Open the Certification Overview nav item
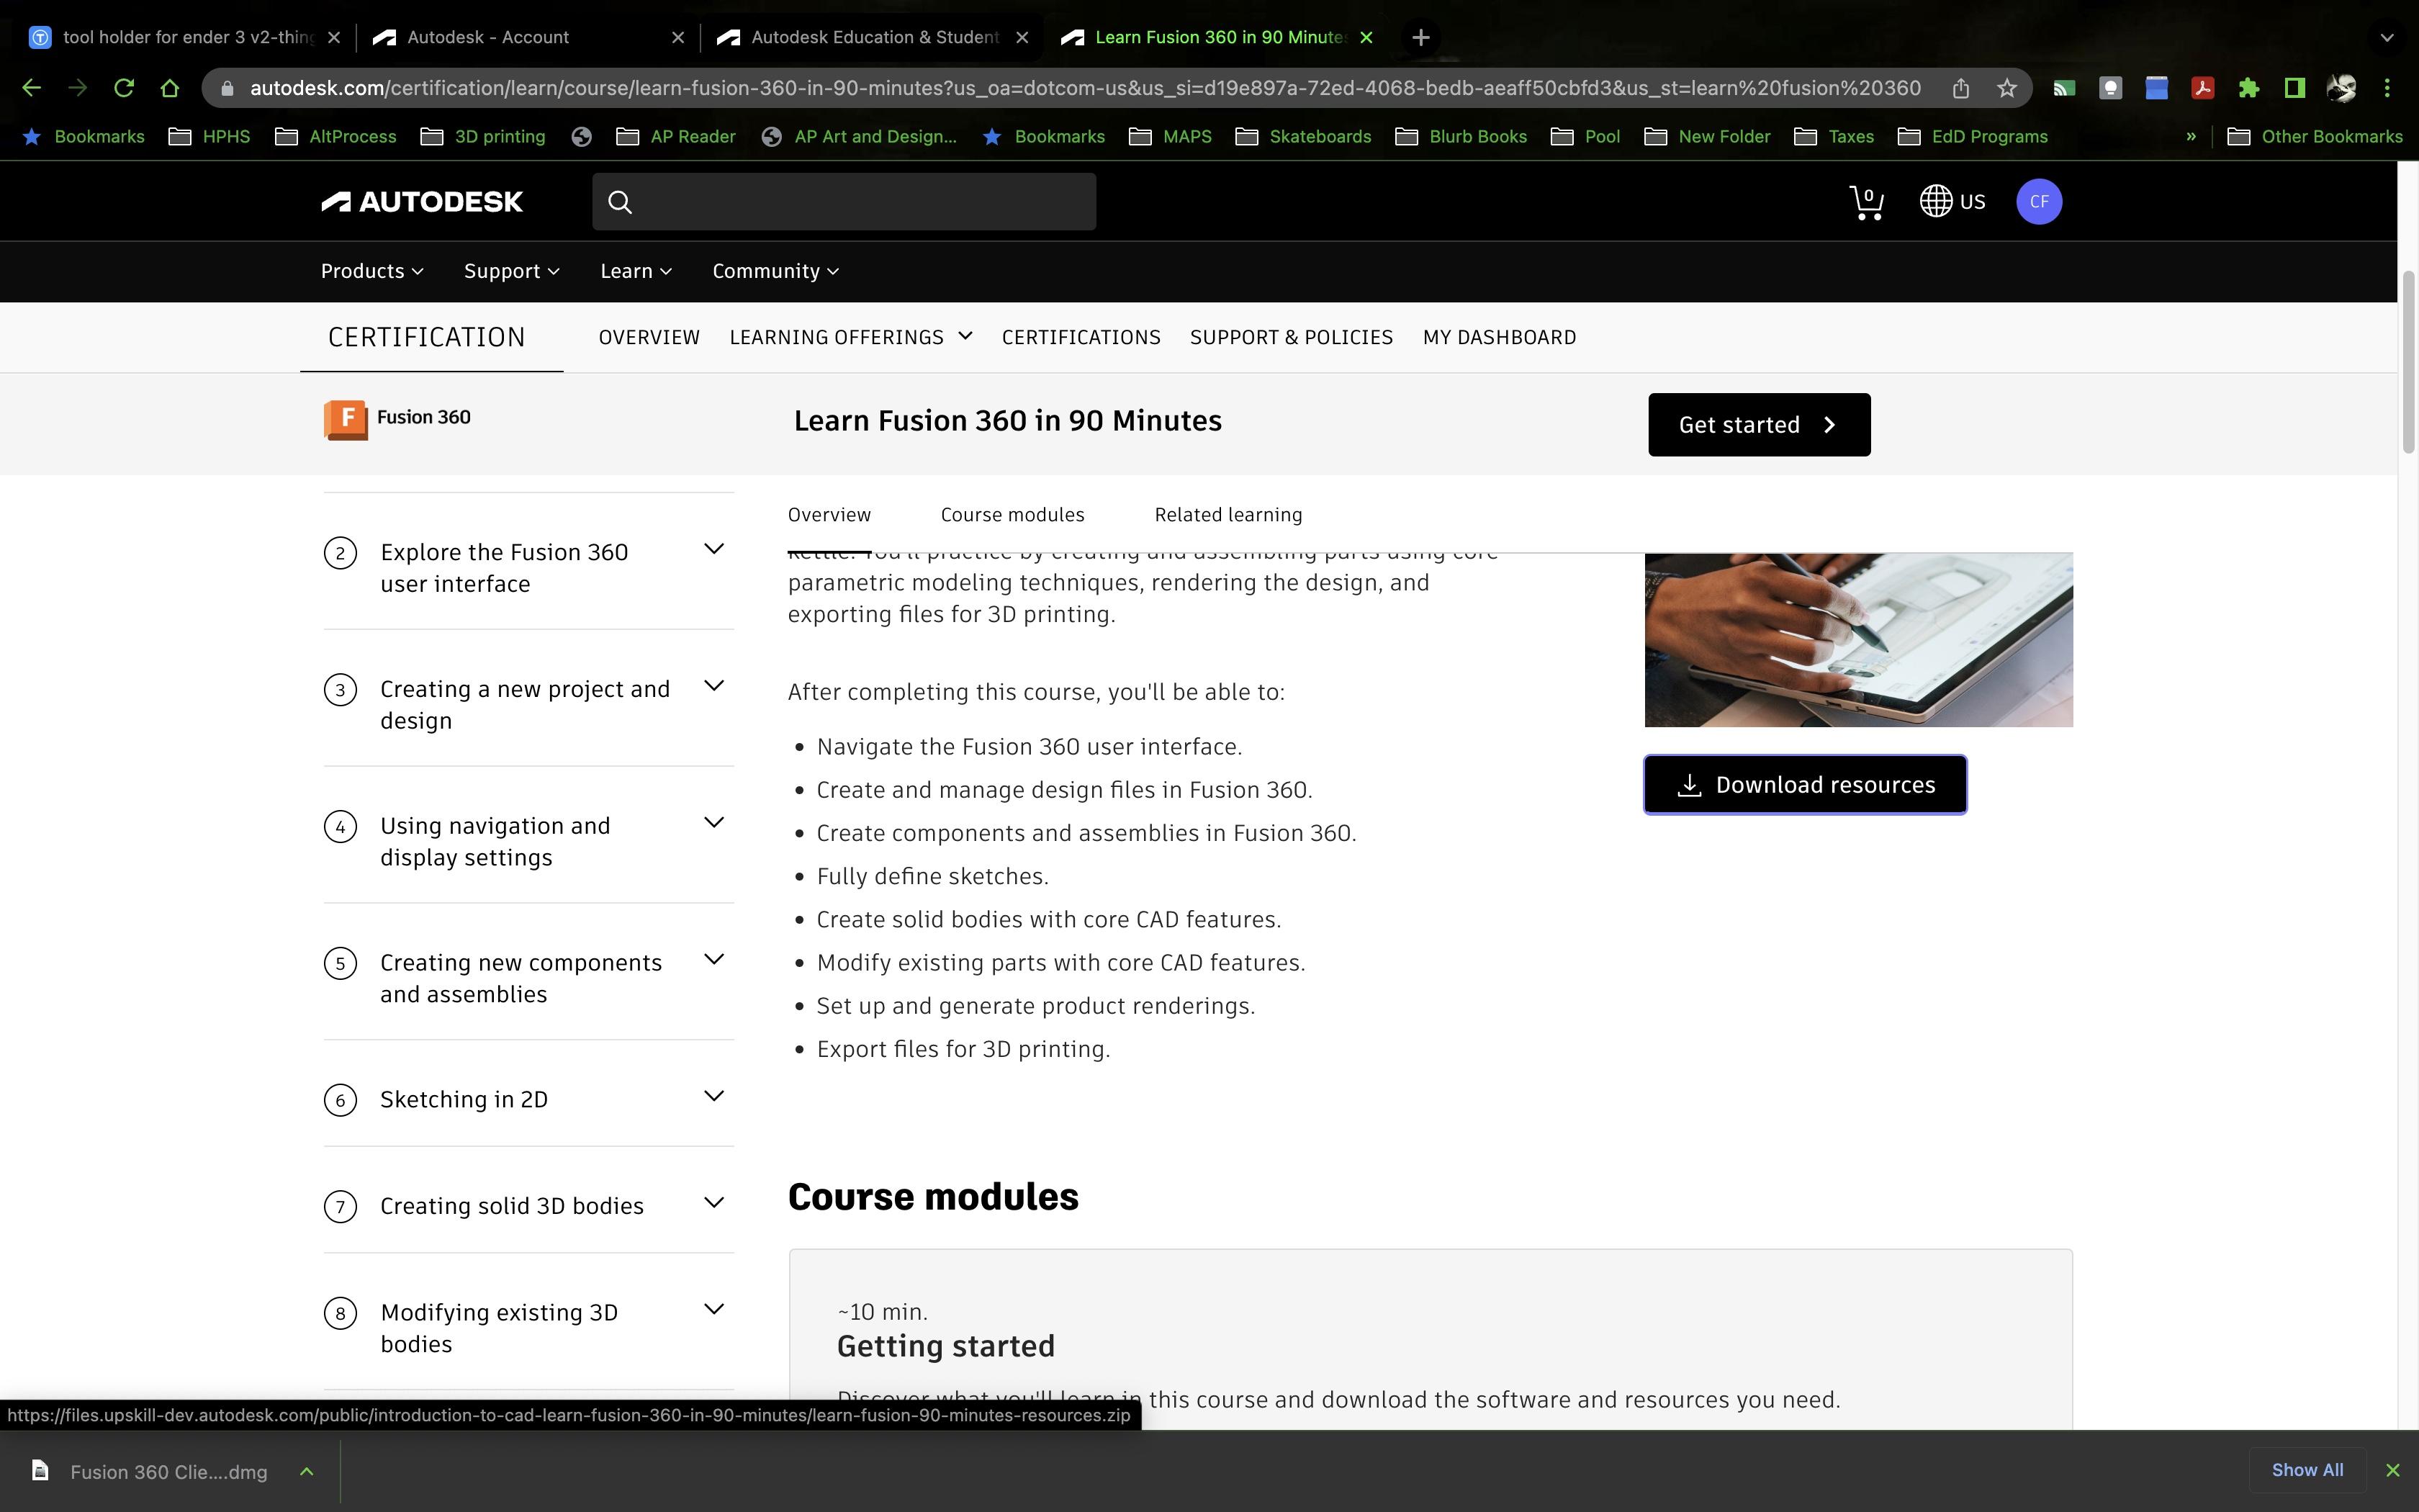The image size is (2419, 1512). coord(649,337)
